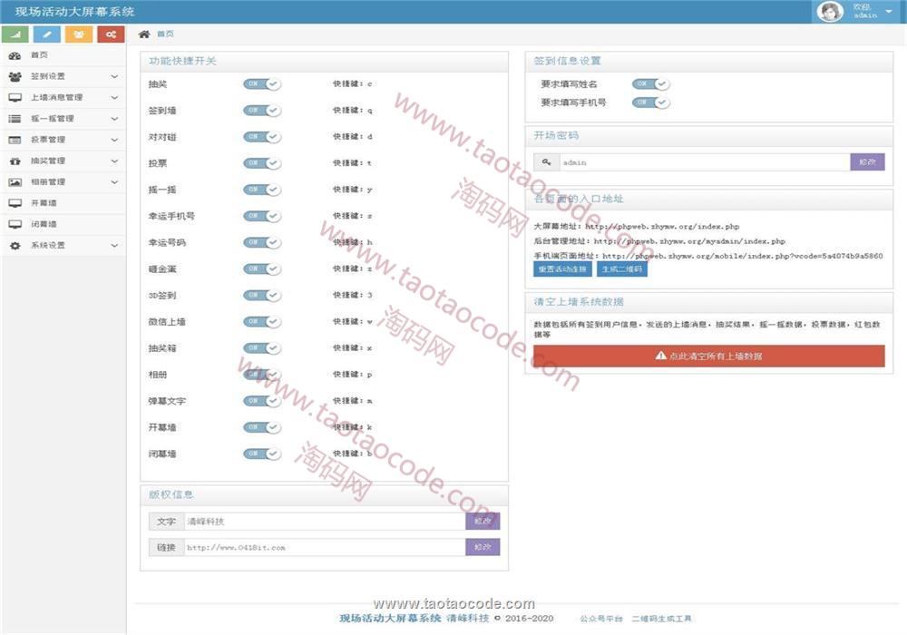The height and width of the screenshot is (635, 907).
Task: Click the 生成二维码 button
Action: pos(622,269)
